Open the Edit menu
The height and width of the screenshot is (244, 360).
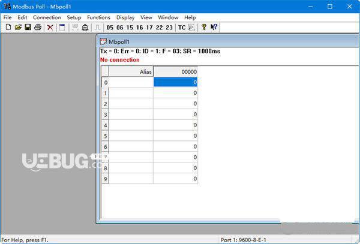[22, 17]
